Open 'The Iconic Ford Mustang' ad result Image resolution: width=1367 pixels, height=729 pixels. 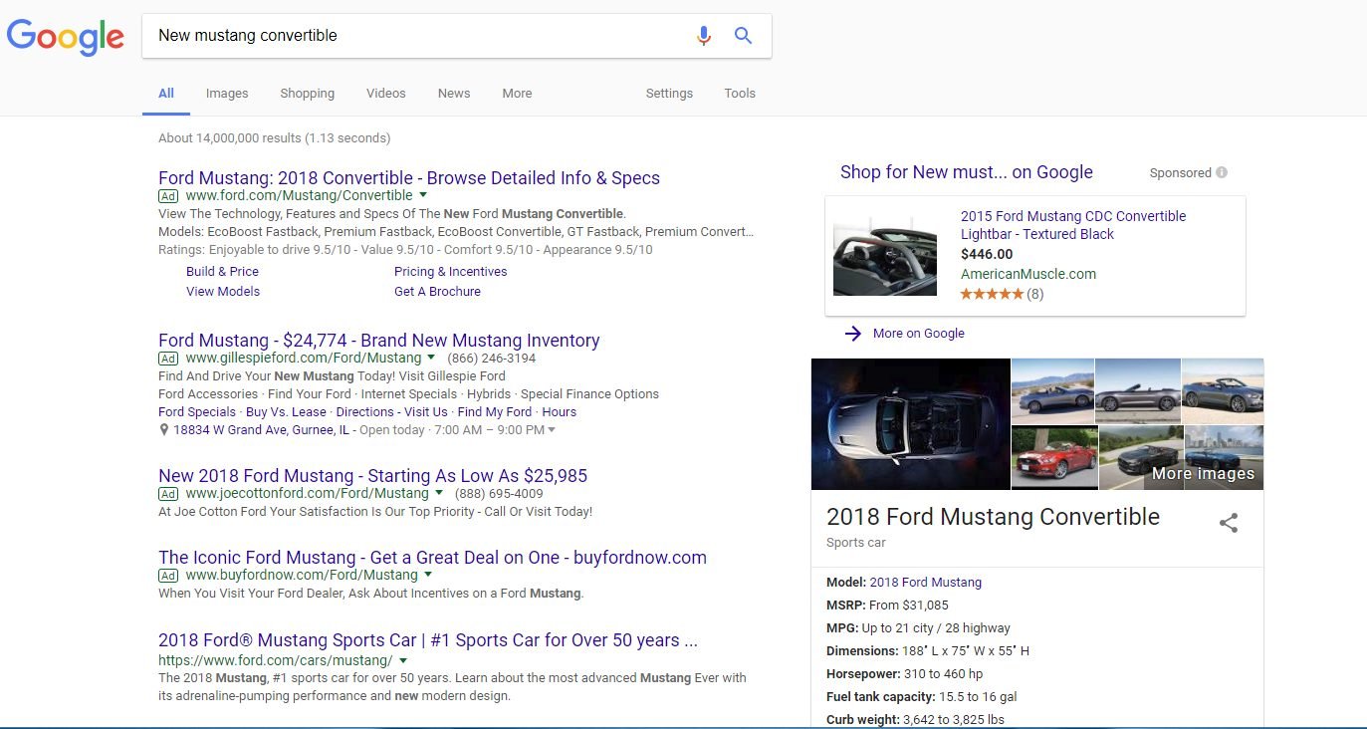[432, 558]
